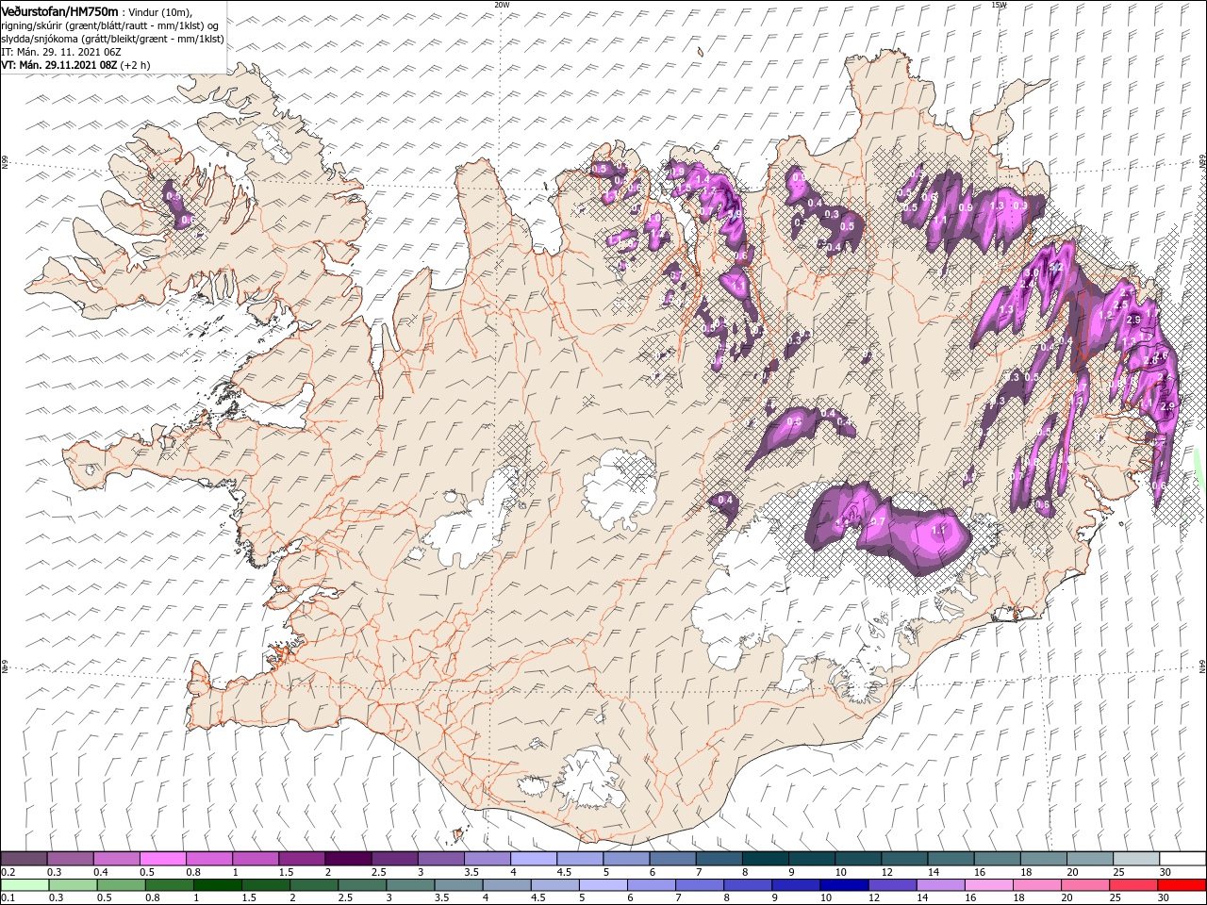Screen dimensions: 1207x905
Task: Click the 0.2 label starting the snow scale
Action: coord(8,872)
